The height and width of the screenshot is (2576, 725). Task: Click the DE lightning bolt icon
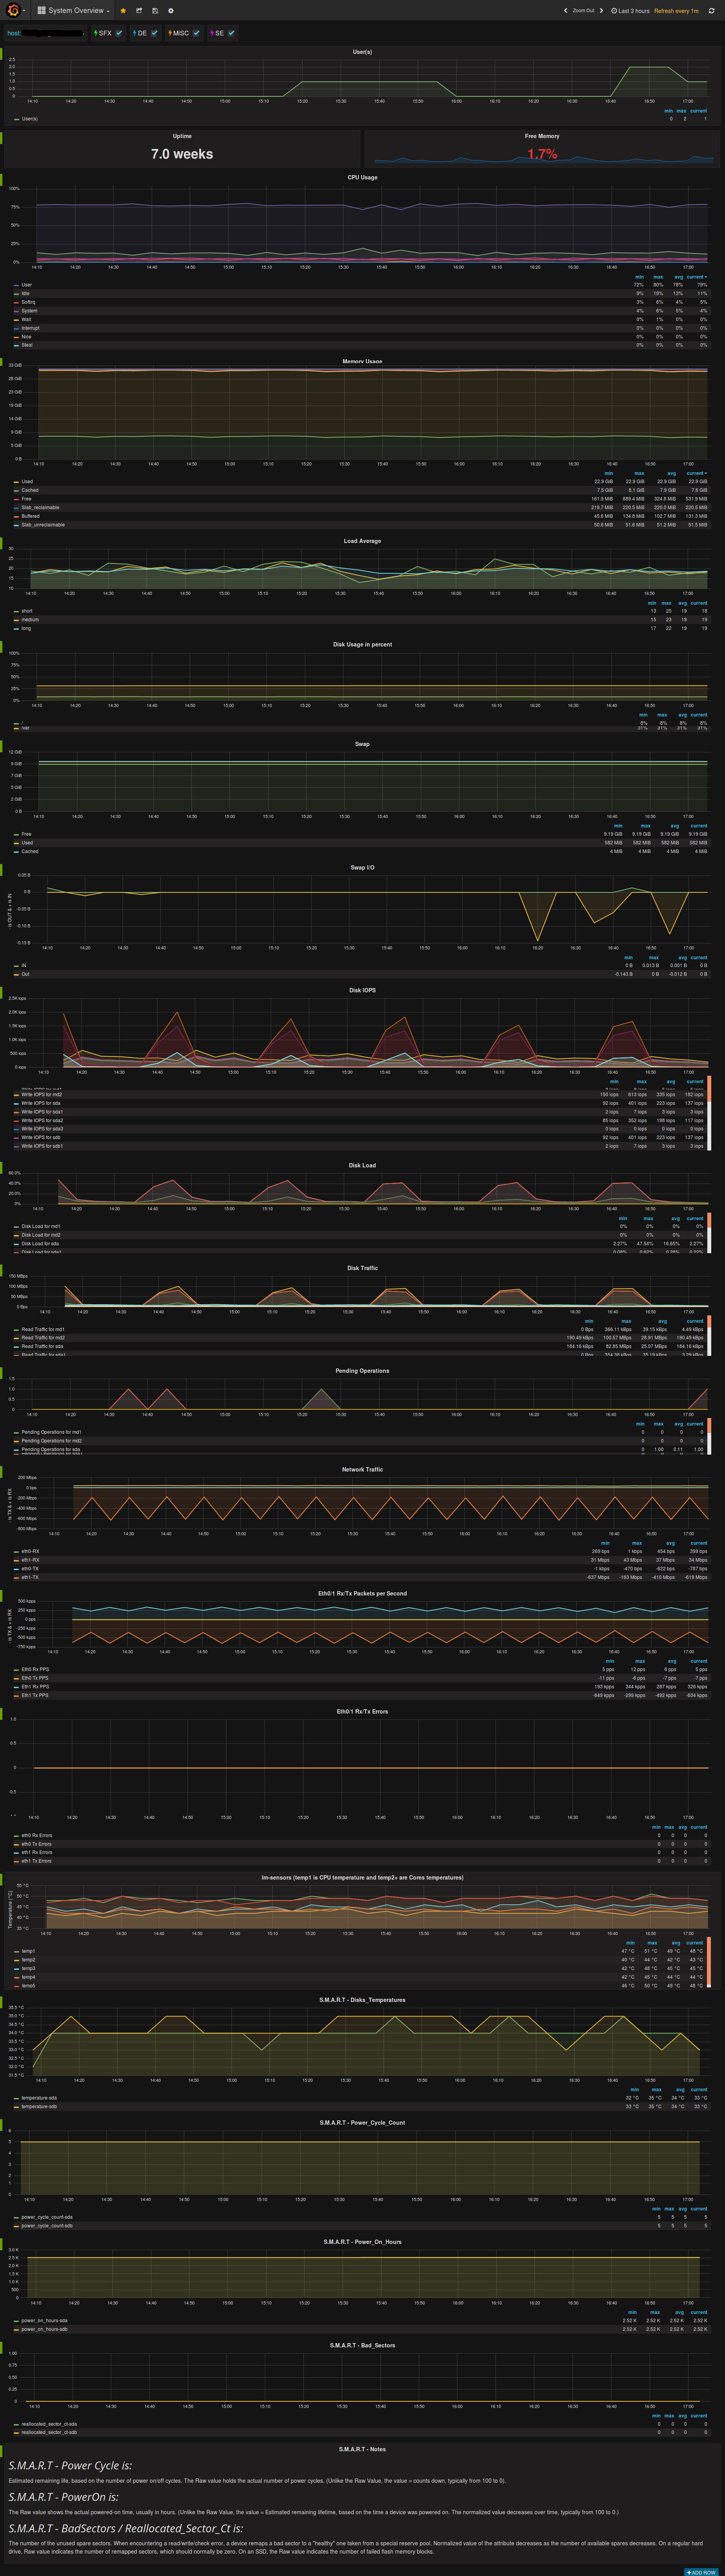coord(135,33)
